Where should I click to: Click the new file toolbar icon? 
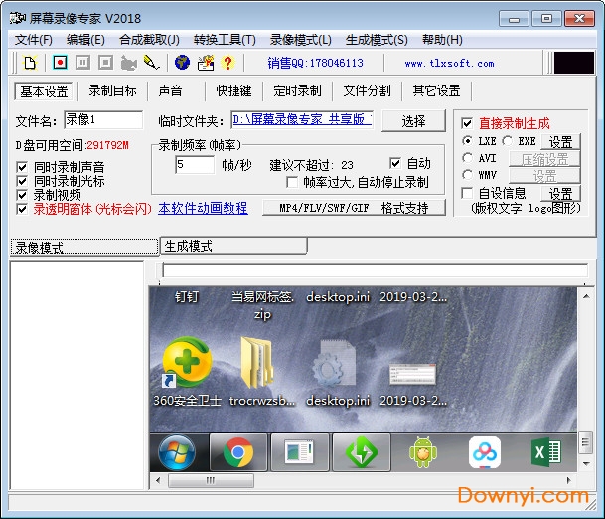pos(31,63)
